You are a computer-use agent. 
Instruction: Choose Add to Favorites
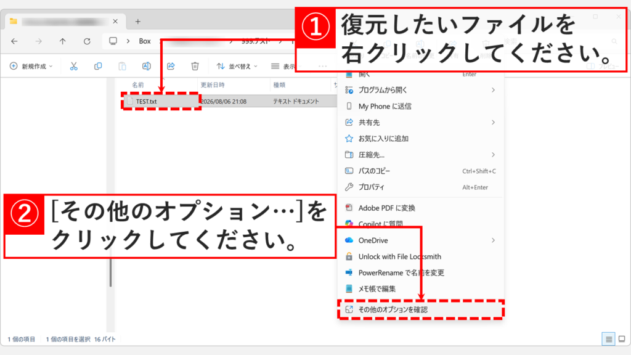coord(420,139)
